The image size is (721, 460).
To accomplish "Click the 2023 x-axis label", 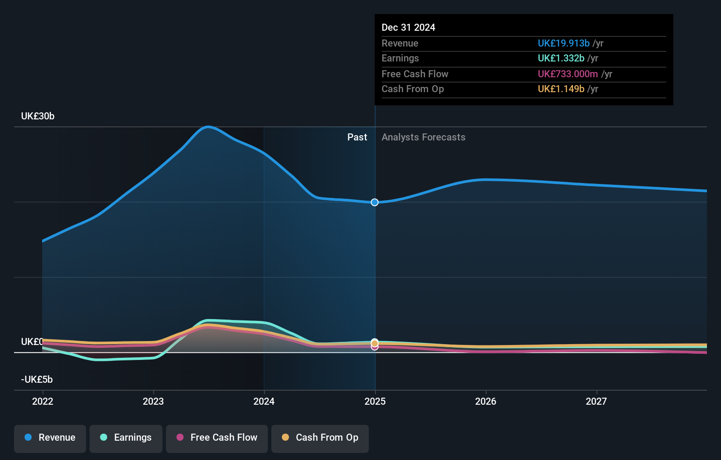I will [153, 401].
